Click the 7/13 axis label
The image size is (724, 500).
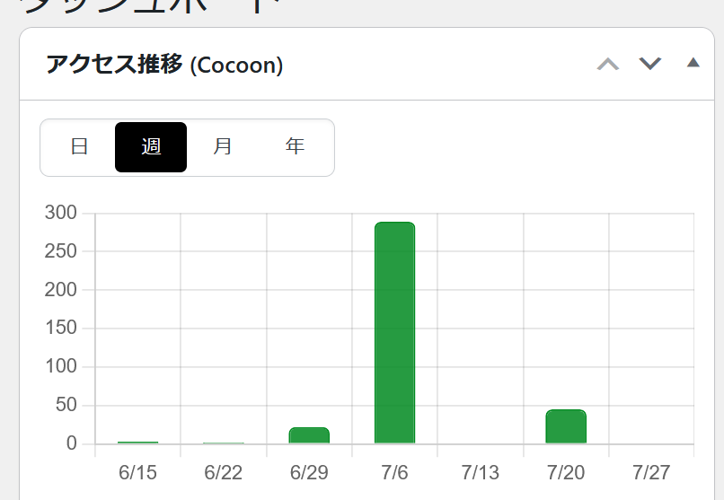pyautogui.click(x=481, y=473)
